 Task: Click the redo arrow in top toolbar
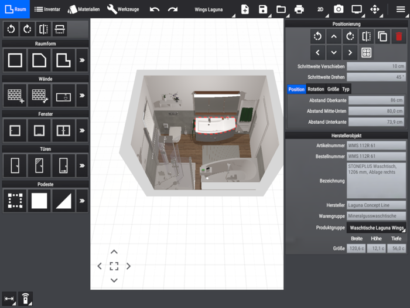point(173,9)
